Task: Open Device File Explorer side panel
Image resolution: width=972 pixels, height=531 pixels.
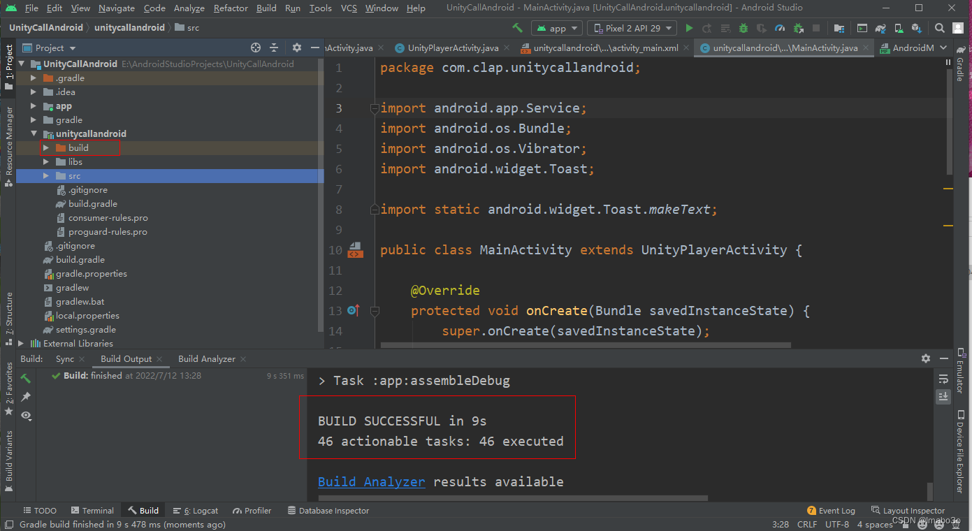Action: tap(960, 451)
